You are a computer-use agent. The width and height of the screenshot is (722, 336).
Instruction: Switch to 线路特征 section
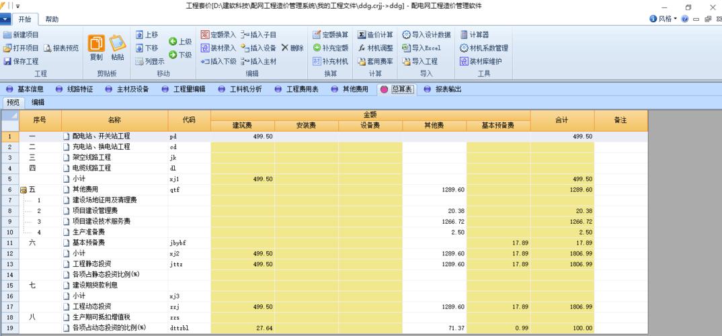[75, 89]
